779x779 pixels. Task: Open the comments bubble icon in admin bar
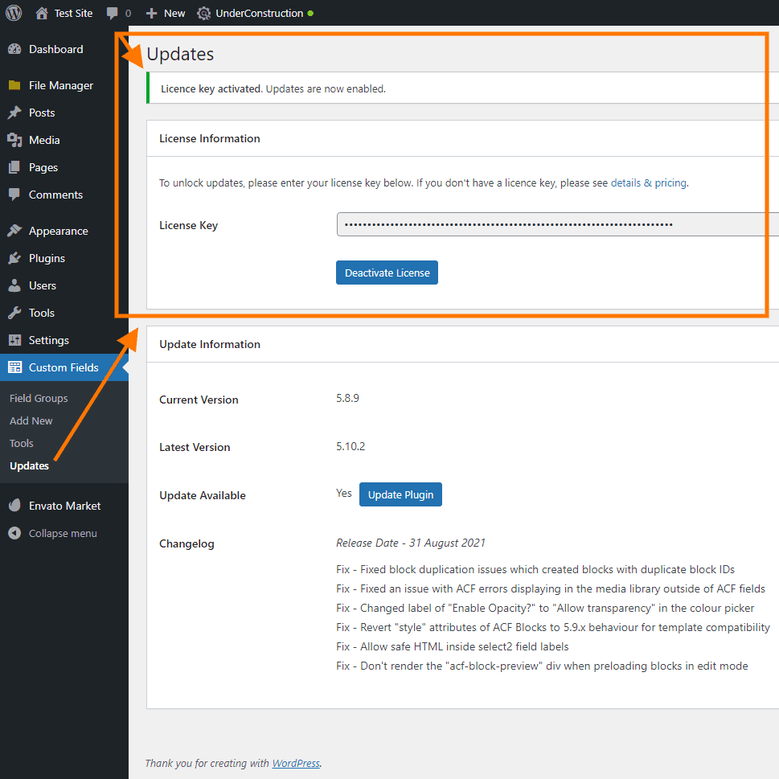tap(113, 14)
